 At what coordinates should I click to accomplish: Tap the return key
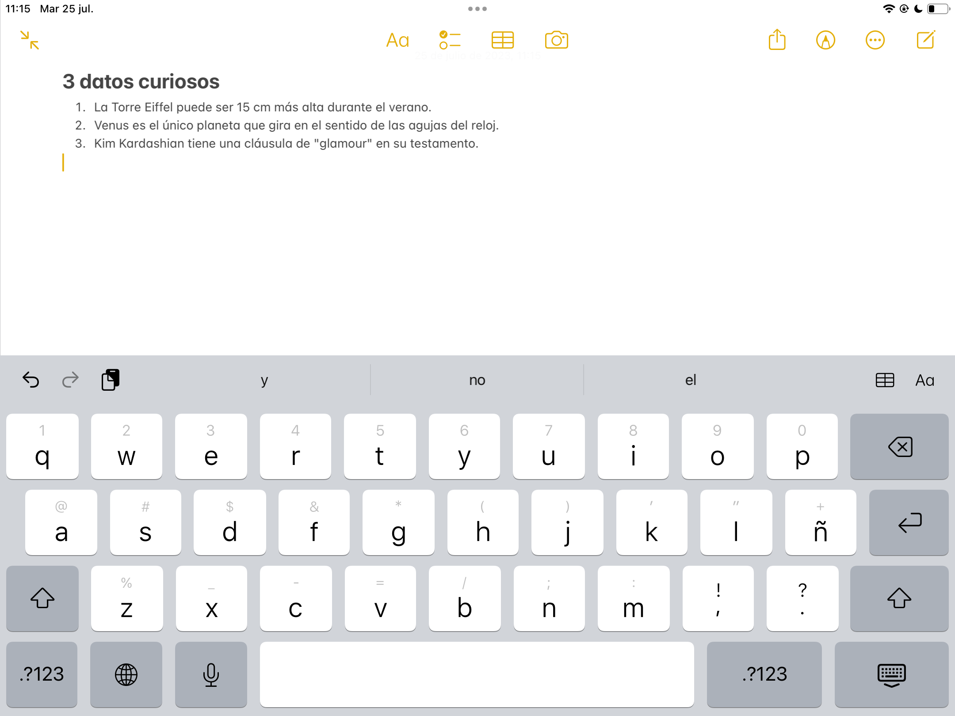click(x=909, y=522)
